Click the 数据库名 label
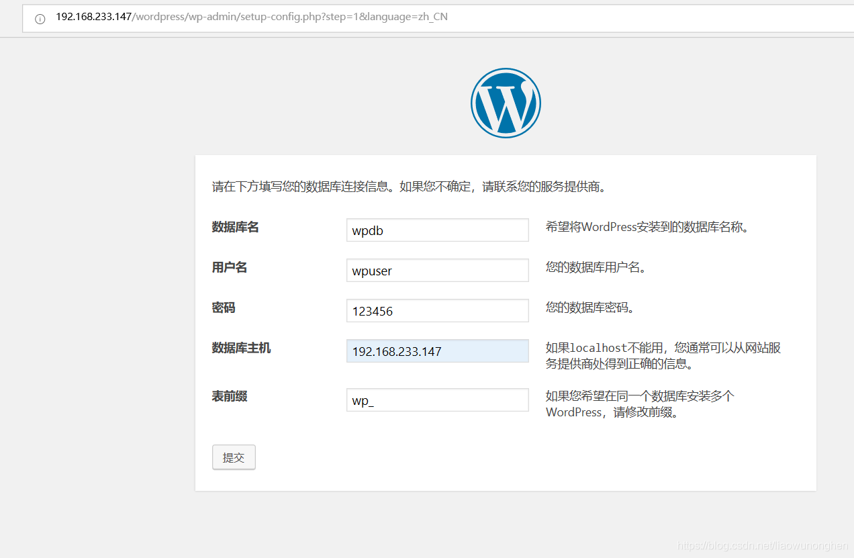This screenshot has height=558, width=854. (x=236, y=227)
